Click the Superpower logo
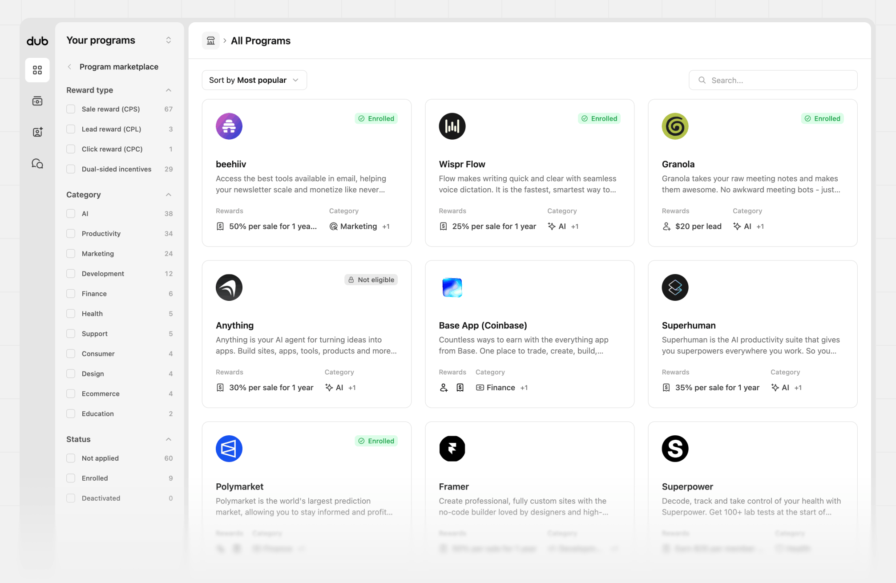The height and width of the screenshot is (583, 896). (x=675, y=448)
